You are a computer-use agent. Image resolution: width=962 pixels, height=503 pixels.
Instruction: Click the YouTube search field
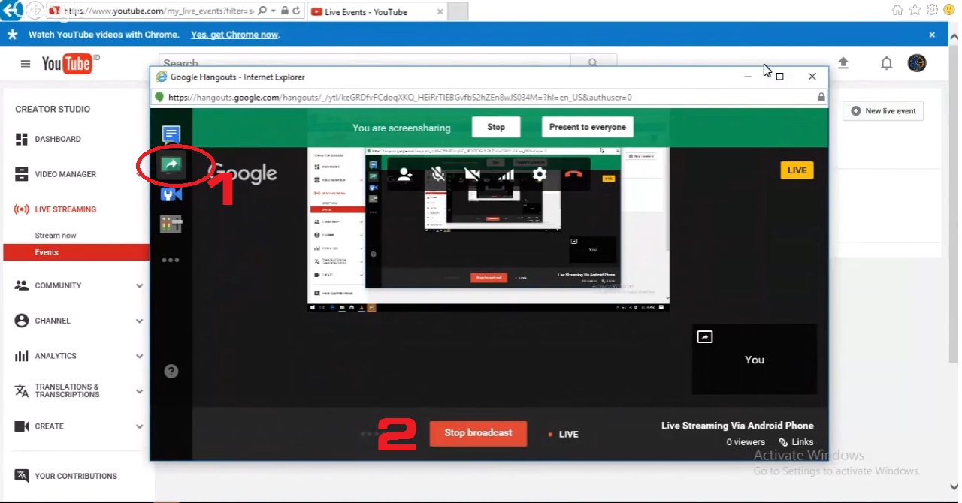coord(365,63)
